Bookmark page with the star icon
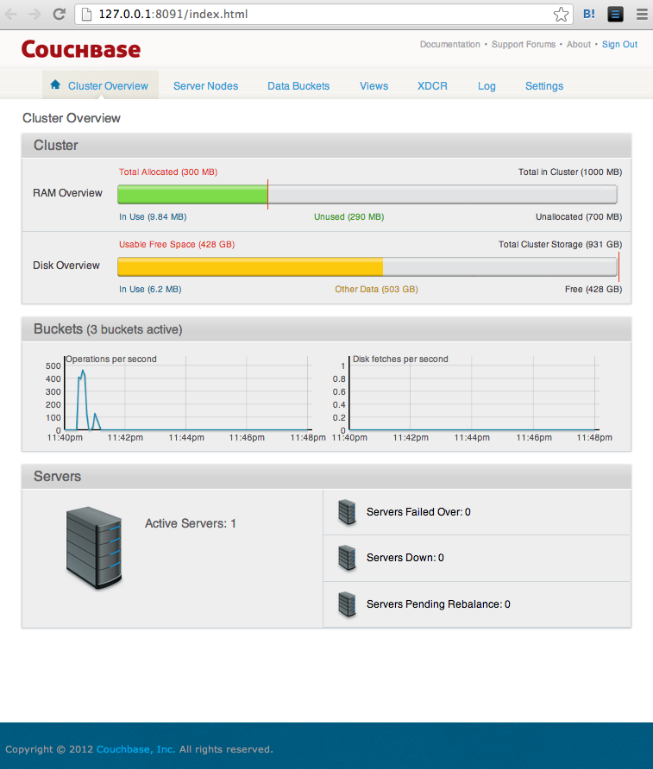The width and height of the screenshot is (653, 769). click(x=561, y=14)
